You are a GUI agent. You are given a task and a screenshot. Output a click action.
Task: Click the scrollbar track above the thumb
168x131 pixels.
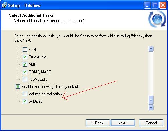pyautogui.click(x=151, y=74)
